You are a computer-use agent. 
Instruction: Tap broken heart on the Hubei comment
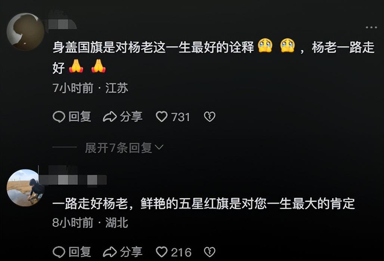(x=210, y=252)
